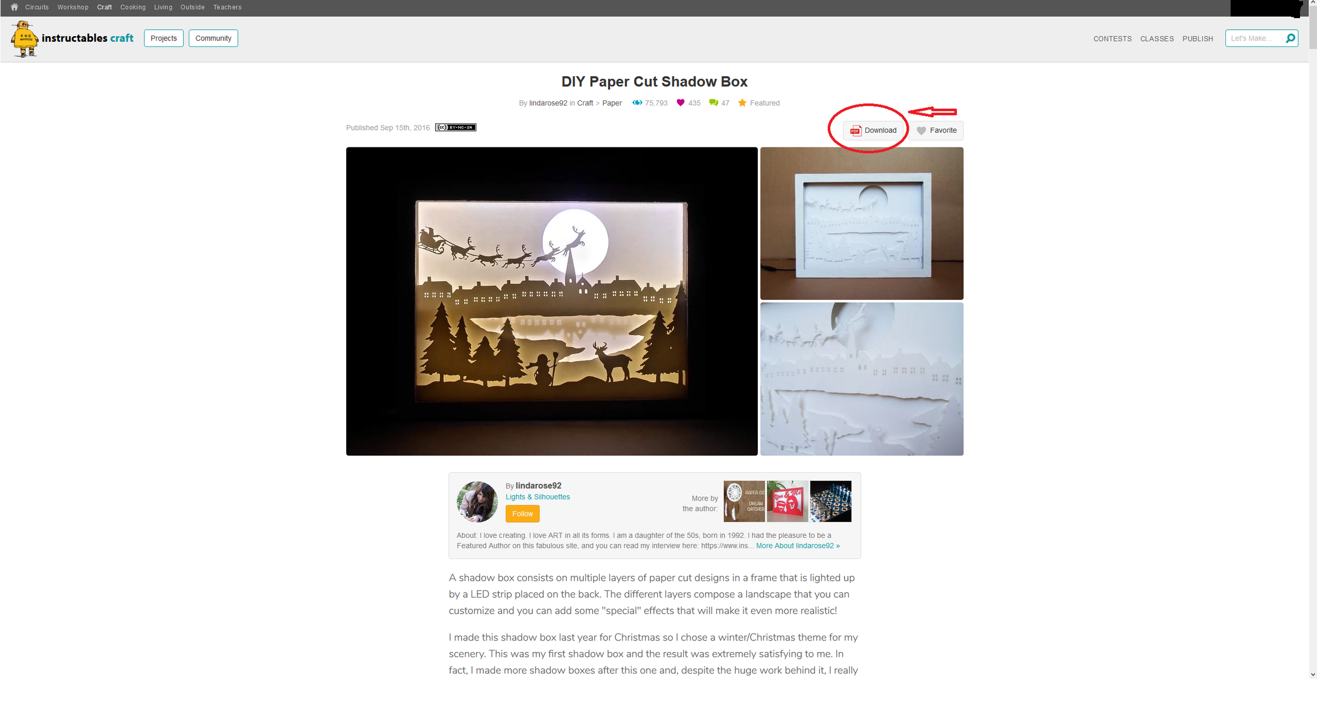Click the heart Favorite button
Image resolution: width=1317 pixels, height=720 pixels.
point(936,131)
